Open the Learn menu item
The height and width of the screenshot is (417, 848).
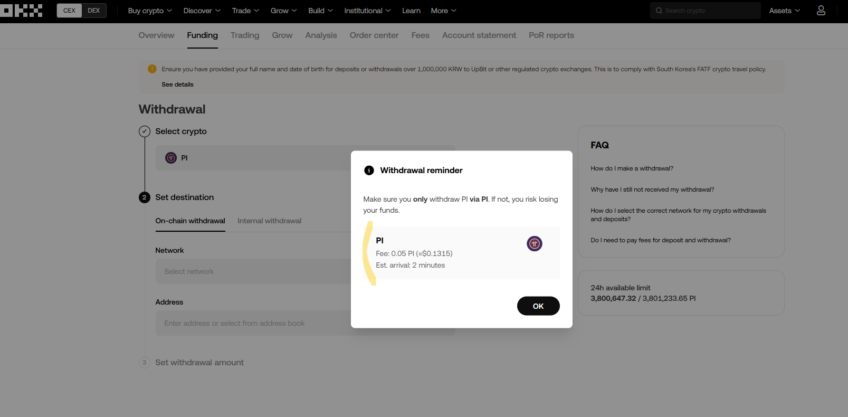(411, 11)
